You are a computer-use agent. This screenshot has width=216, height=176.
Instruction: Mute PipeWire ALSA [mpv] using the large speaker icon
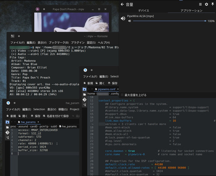[x=123, y=18]
